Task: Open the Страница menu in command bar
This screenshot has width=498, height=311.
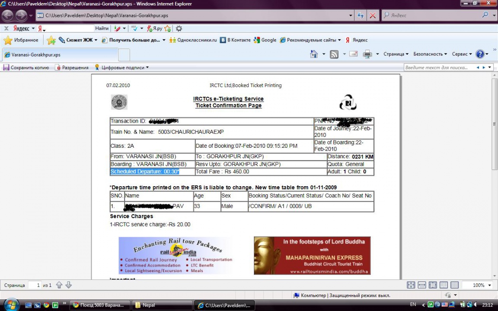Action: click(396, 54)
